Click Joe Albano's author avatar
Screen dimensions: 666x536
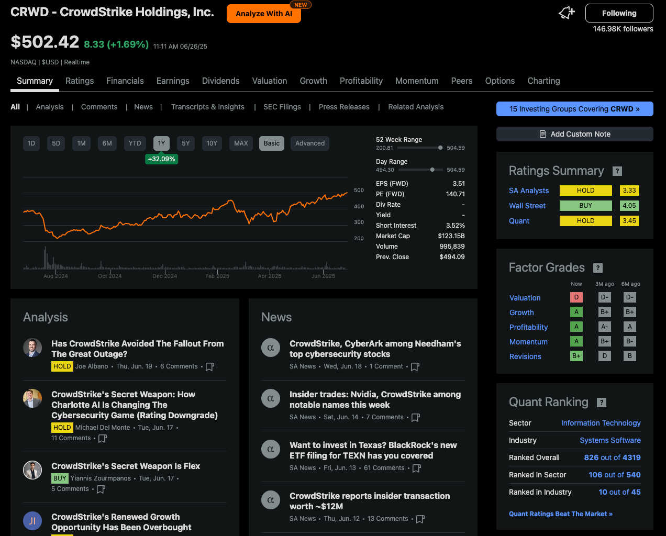pyautogui.click(x=32, y=348)
